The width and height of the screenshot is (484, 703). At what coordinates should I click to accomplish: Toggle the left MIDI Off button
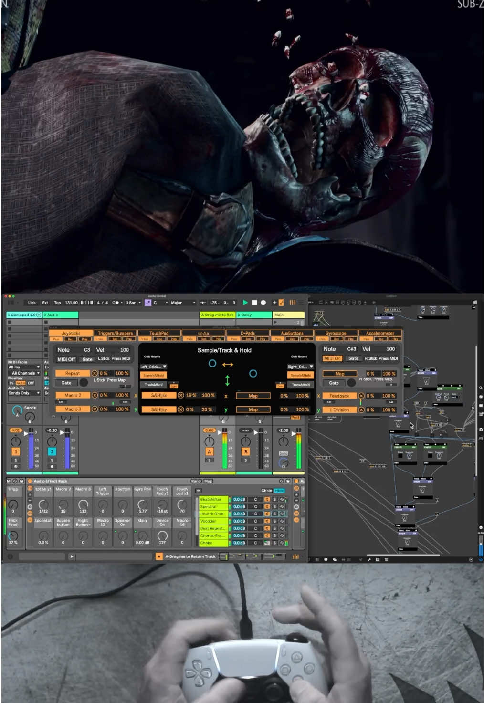pos(66,359)
